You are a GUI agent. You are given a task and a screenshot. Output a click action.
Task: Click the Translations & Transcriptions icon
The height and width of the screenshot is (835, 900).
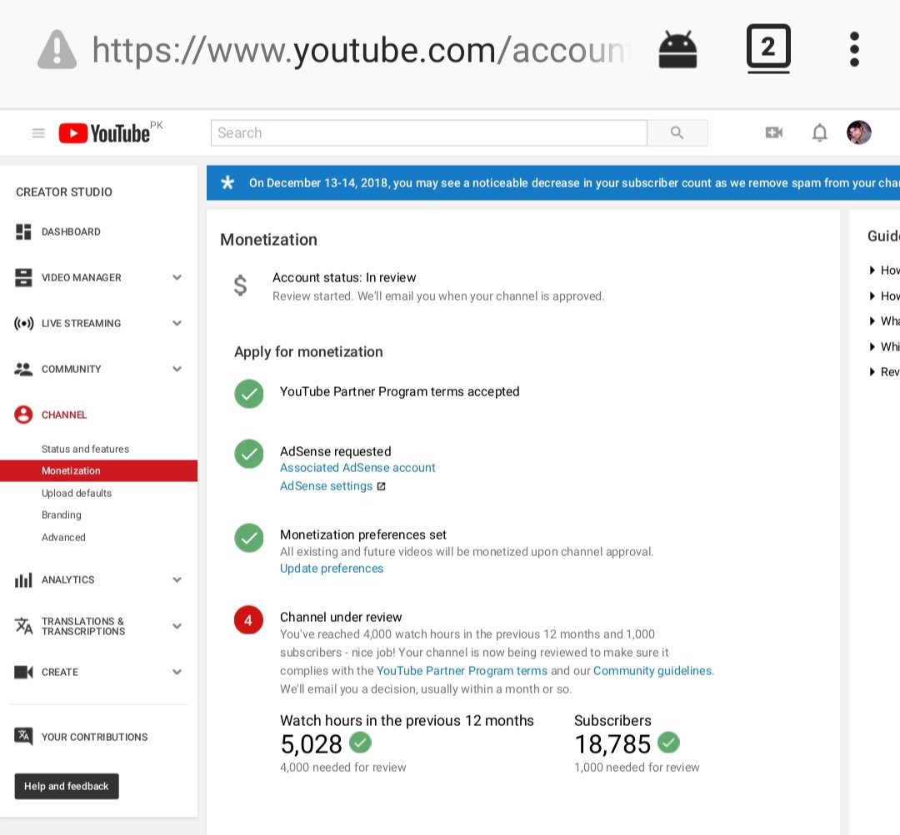(23, 626)
